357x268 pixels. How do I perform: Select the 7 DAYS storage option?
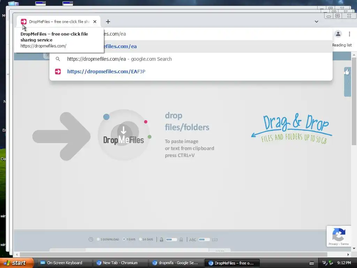point(129,239)
